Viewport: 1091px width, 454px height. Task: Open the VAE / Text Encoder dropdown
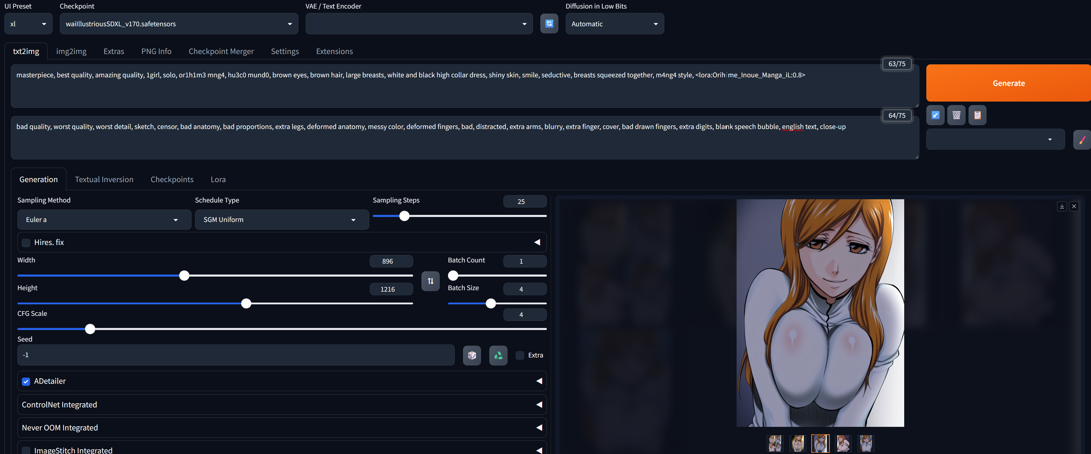419,24
